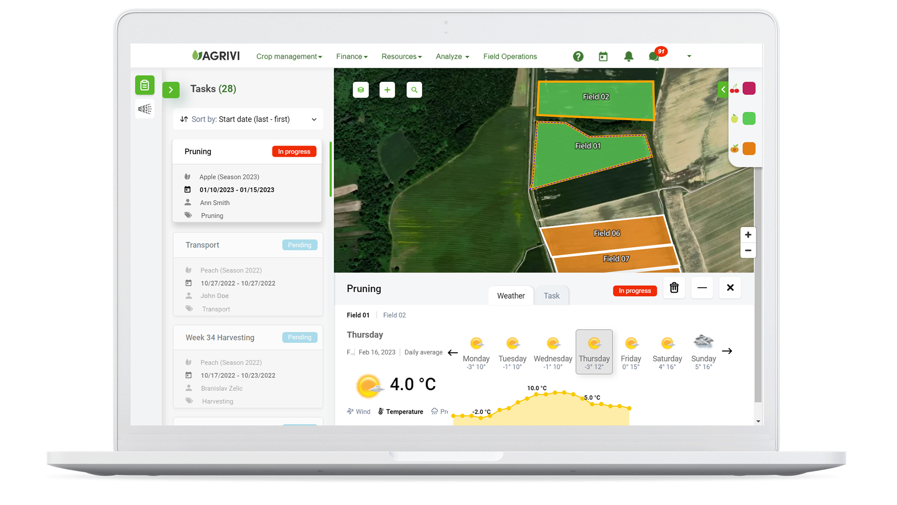
Task: Open the notifications bell
Action: pos(628,56)
